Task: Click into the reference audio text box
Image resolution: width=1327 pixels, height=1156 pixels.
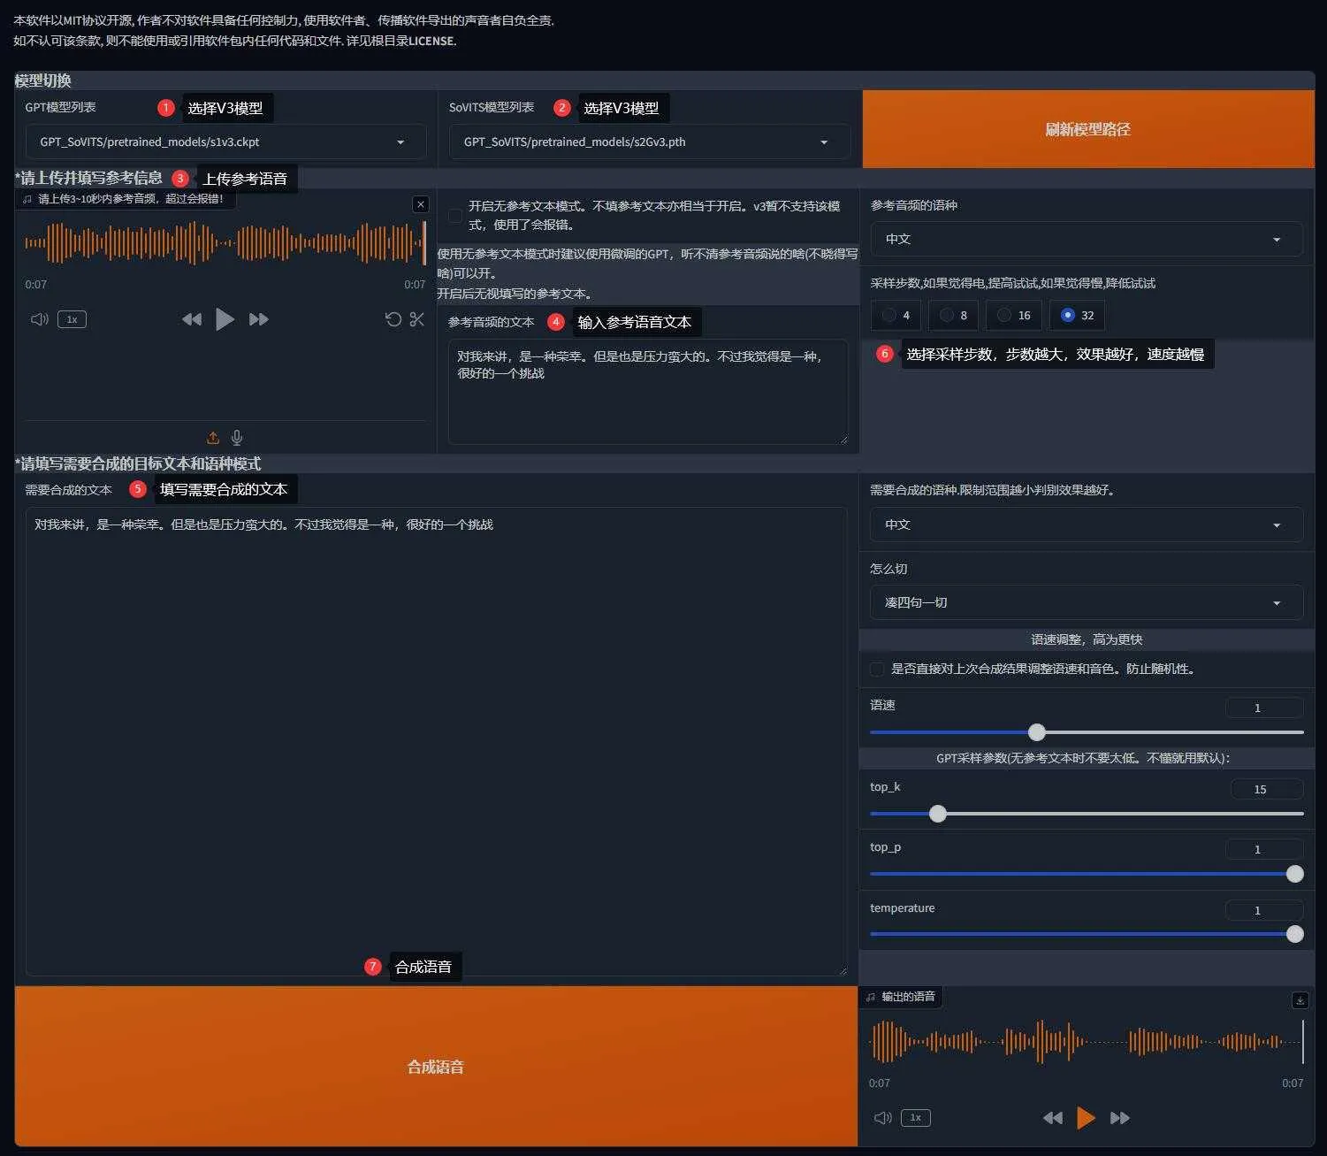Action: (648, 392)
